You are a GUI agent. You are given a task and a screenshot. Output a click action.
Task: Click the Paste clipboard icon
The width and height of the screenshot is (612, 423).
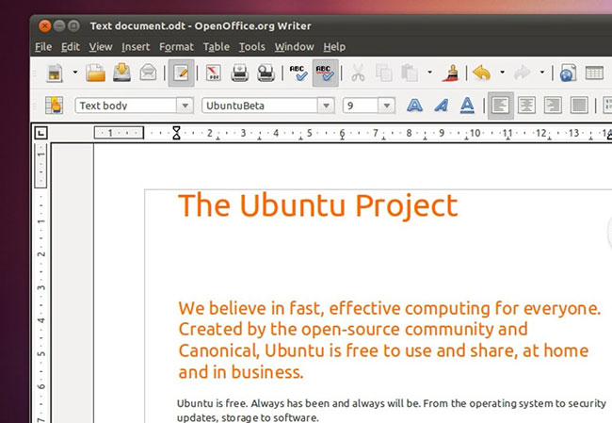pyautogui.click(x=410, y=73)
